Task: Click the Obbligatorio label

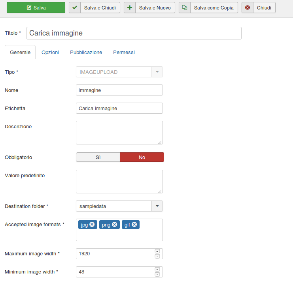Action: [19, 157]
